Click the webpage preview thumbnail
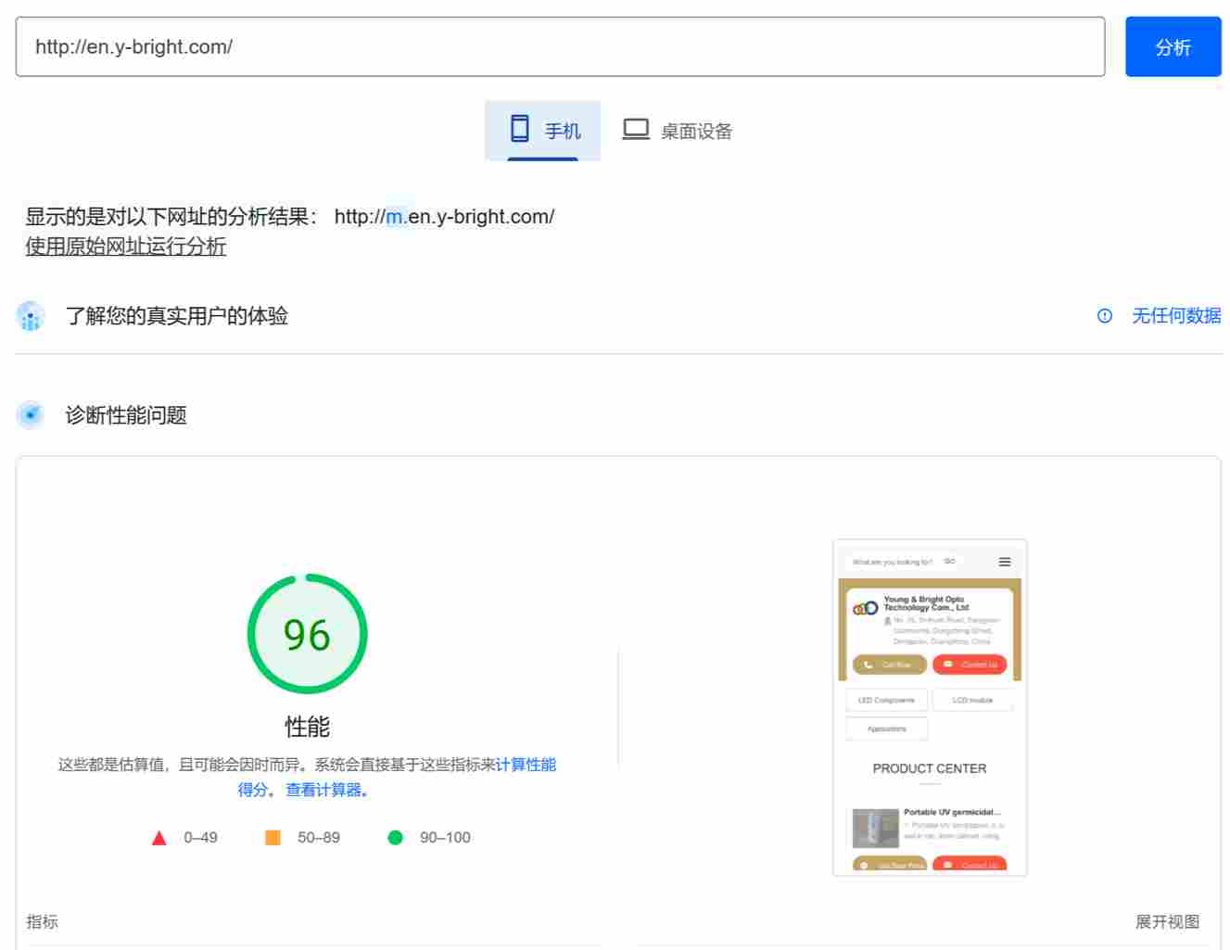Viewport: 1230px width, 950px height. click(930, 706)
